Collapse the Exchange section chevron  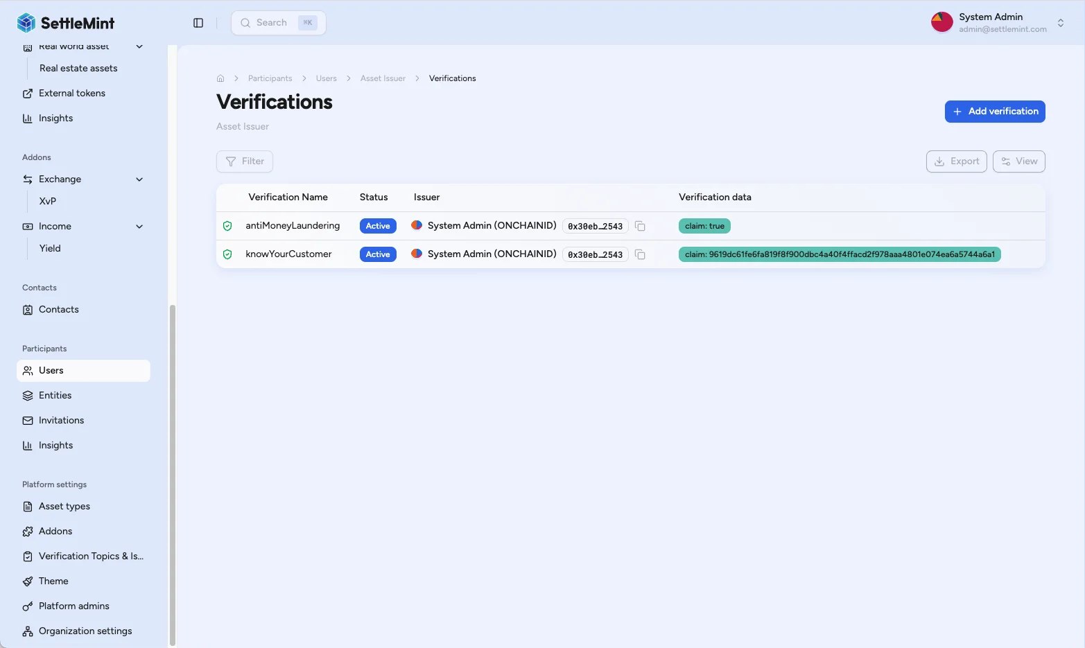click(139, 179)
